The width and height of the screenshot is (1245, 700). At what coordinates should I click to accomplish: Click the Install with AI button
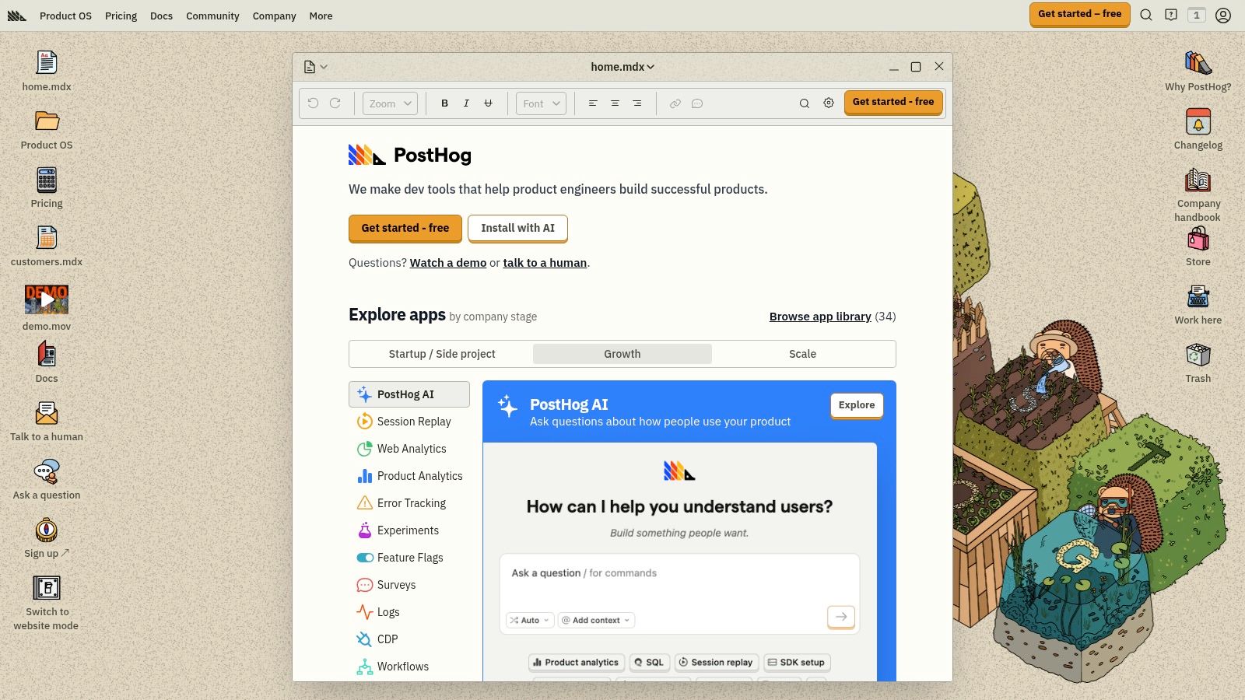pos(517,228)
